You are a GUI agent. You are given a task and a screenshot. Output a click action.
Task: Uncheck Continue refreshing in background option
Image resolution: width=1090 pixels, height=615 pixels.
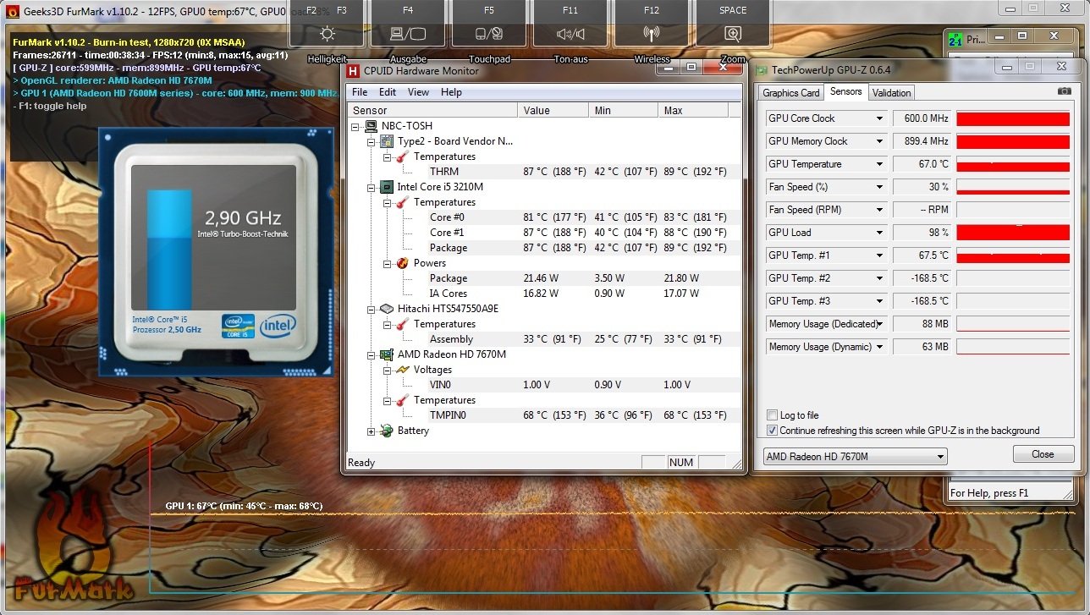tap(772, 431)
